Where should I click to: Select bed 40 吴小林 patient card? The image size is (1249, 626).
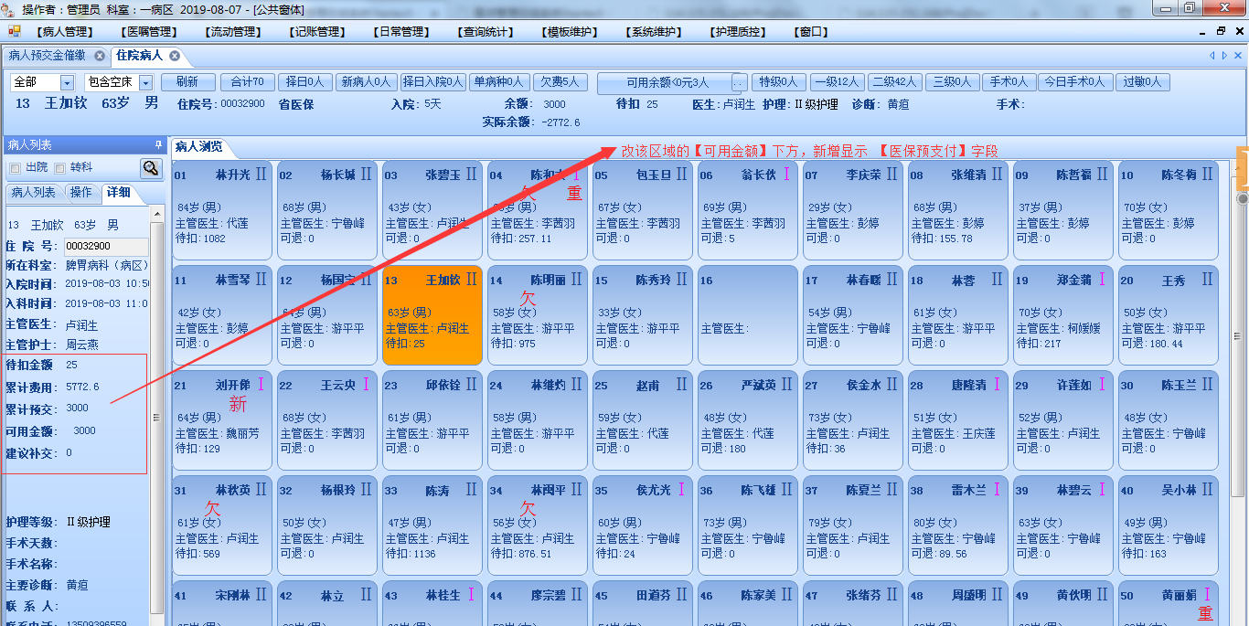click(x=1169, y=526)
